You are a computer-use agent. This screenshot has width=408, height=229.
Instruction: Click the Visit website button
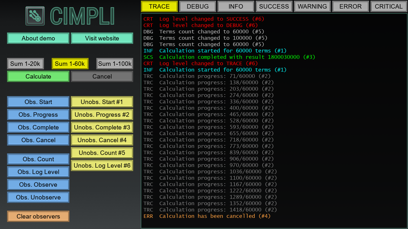102,38
